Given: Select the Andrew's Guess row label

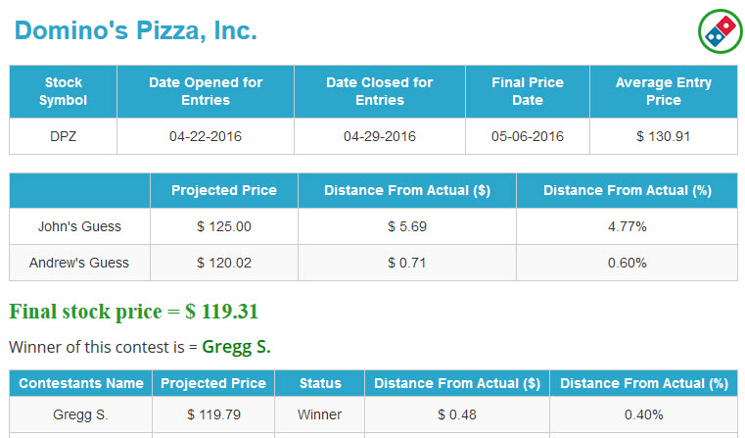Looking at the screenshot, I should (79, 263).
